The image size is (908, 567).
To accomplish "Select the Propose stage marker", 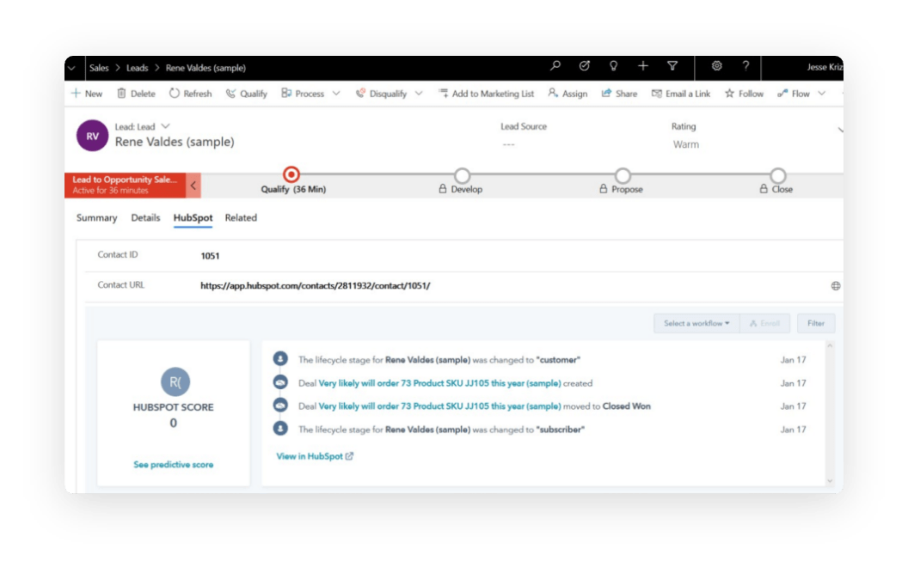I will pos(623,175).
